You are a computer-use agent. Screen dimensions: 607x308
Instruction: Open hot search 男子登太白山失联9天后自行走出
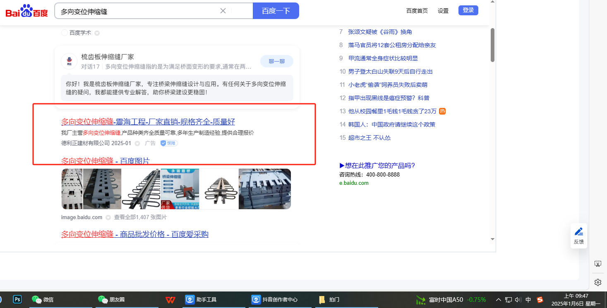(x=391, y=72)
